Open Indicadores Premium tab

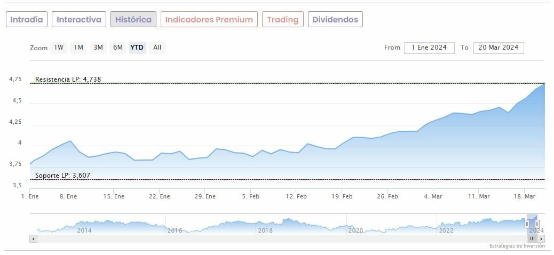[209, 20]
